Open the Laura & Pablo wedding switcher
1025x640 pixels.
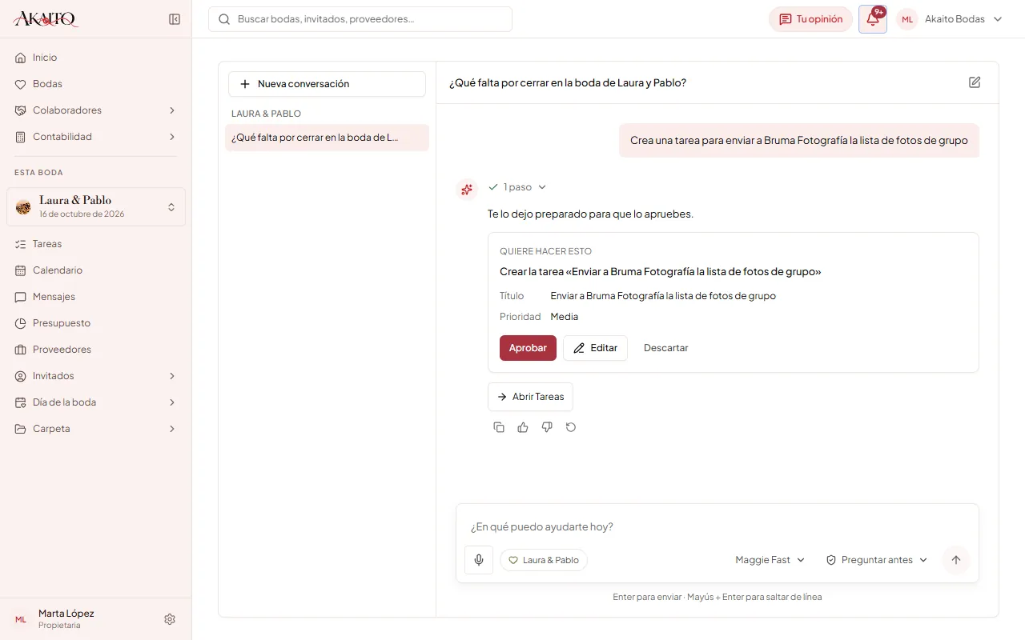tap(96, 206)
